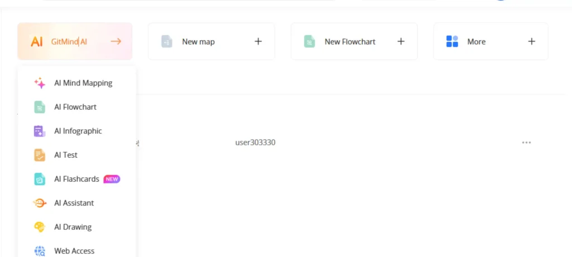
Task: Click the green AI Flowchart icon
Action: pos(40,107)
